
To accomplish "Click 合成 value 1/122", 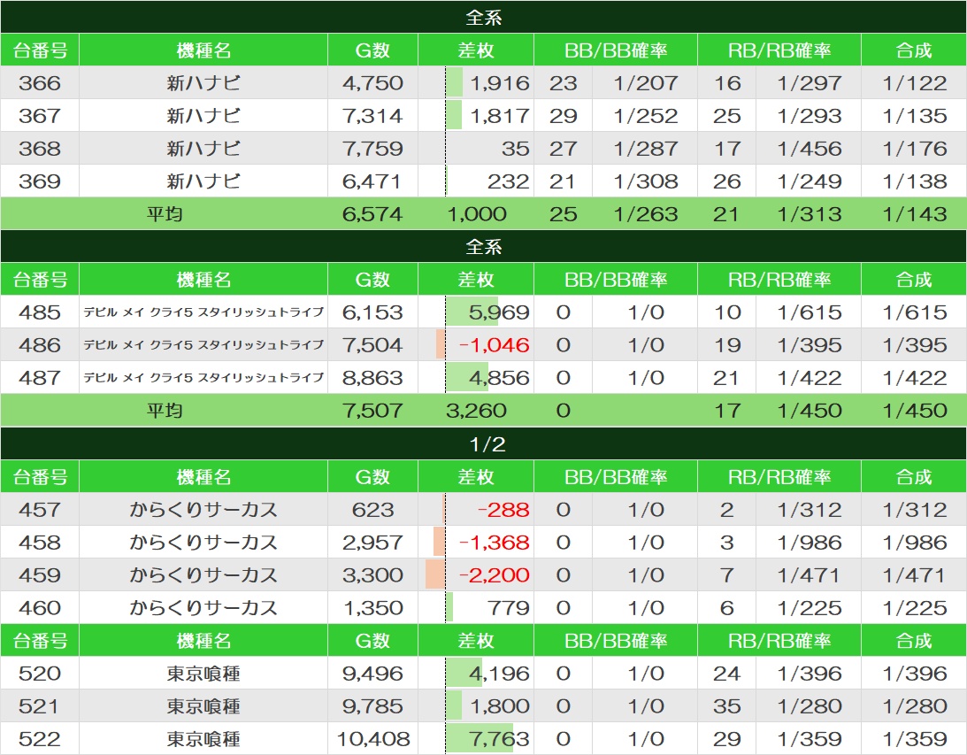I will pyautogui.click(x=914, y=82).
